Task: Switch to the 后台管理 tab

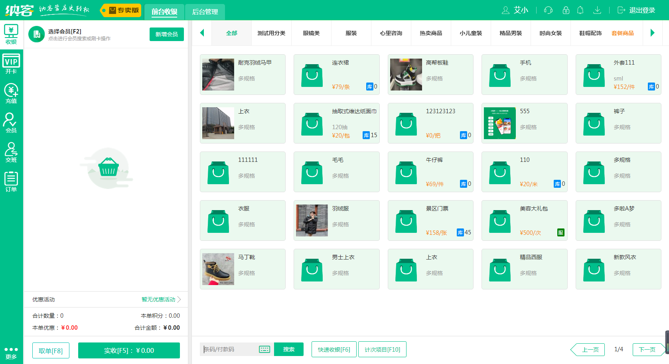Action: tap(204, 12)
